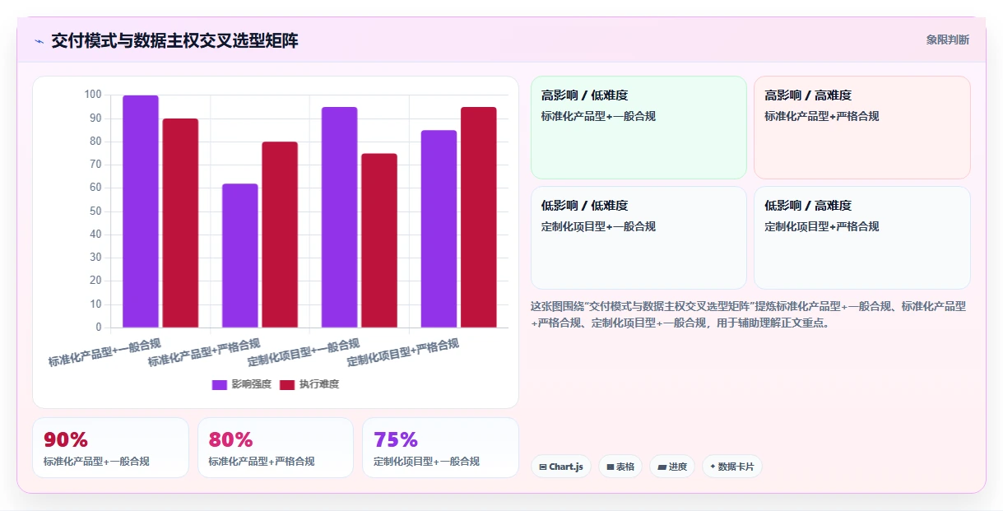
Task: Click the 数据卡片 tag label
Action: click(736, 467)
